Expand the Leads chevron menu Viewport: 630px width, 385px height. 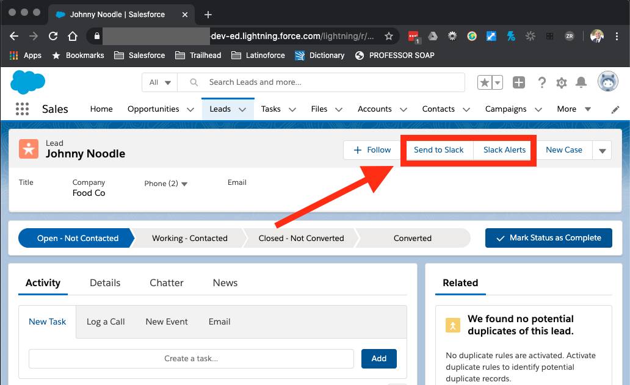click(242, 110)
